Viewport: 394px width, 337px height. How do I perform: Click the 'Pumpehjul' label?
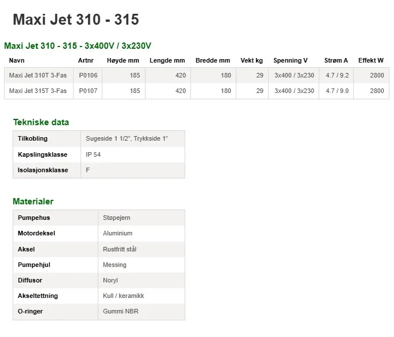point(34,265)
